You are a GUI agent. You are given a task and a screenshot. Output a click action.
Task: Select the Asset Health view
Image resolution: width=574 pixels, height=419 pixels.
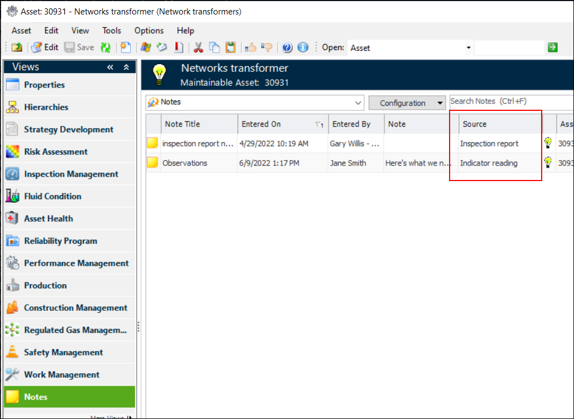(x=49, y=218)
